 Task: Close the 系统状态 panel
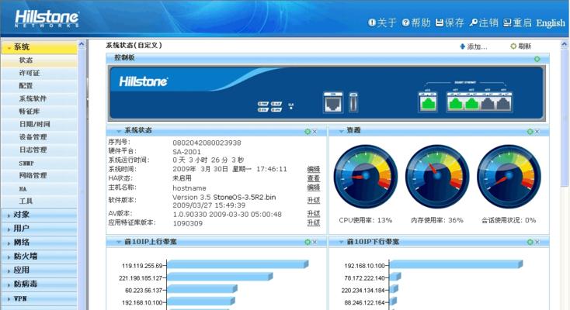point(315,132)
